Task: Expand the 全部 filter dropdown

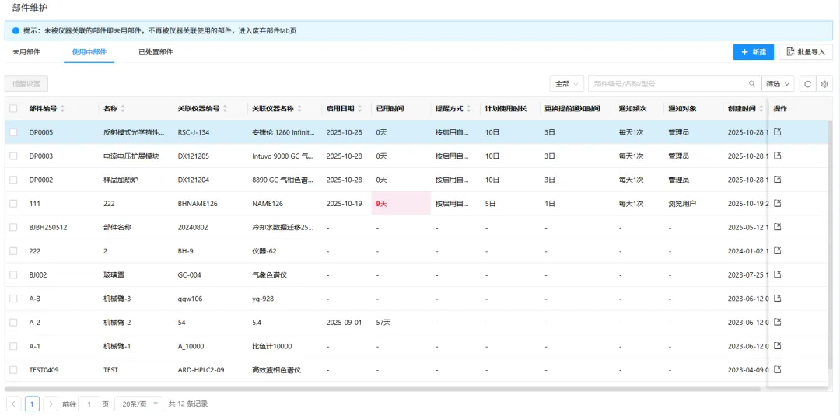Action: (567, 84)
